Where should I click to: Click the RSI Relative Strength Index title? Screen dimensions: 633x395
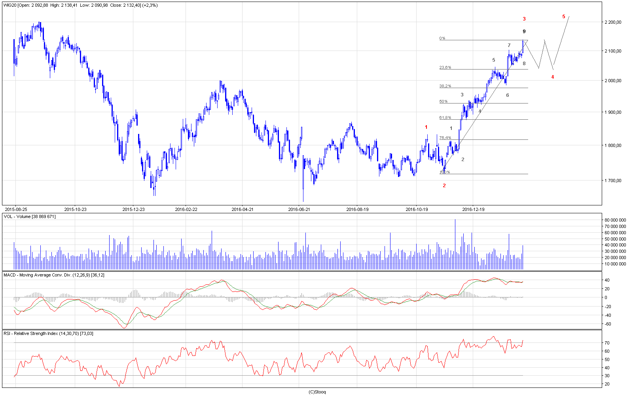point(48,333)
